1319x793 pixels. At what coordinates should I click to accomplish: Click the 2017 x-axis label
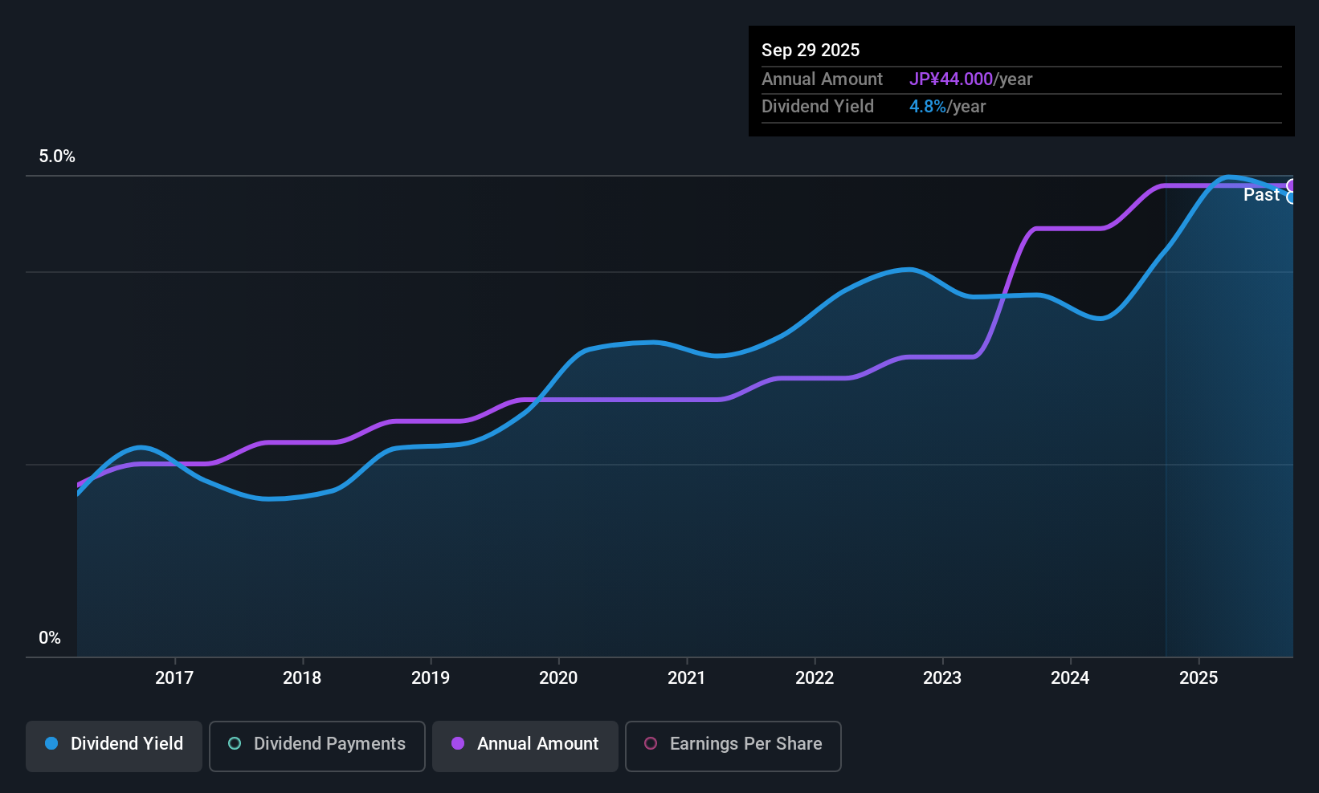tap(174, 678)
